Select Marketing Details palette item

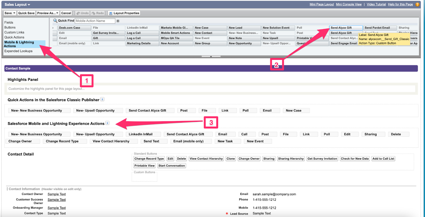pyautogui.click(x=142, y=43)
